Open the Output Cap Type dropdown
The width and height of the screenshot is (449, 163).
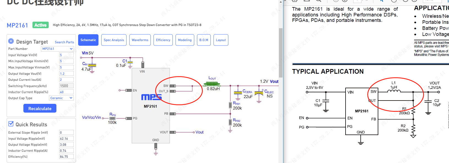point(61,98)
